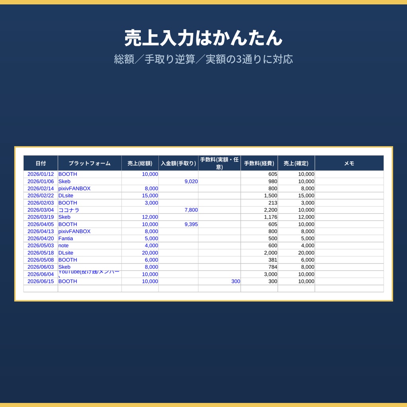Viewport: 407px width, 407px height.
Task: Select the date cell 2026/03/19
Action: pos(41,217)
